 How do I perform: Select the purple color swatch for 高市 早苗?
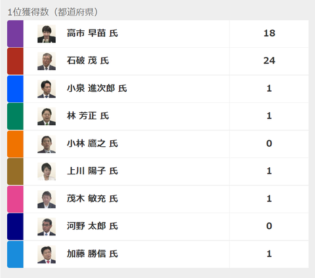tap(15, 34)
